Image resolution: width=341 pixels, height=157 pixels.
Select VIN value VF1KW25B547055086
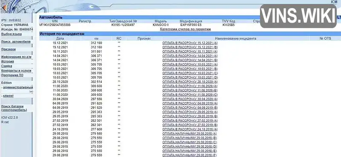click(55, 25)
